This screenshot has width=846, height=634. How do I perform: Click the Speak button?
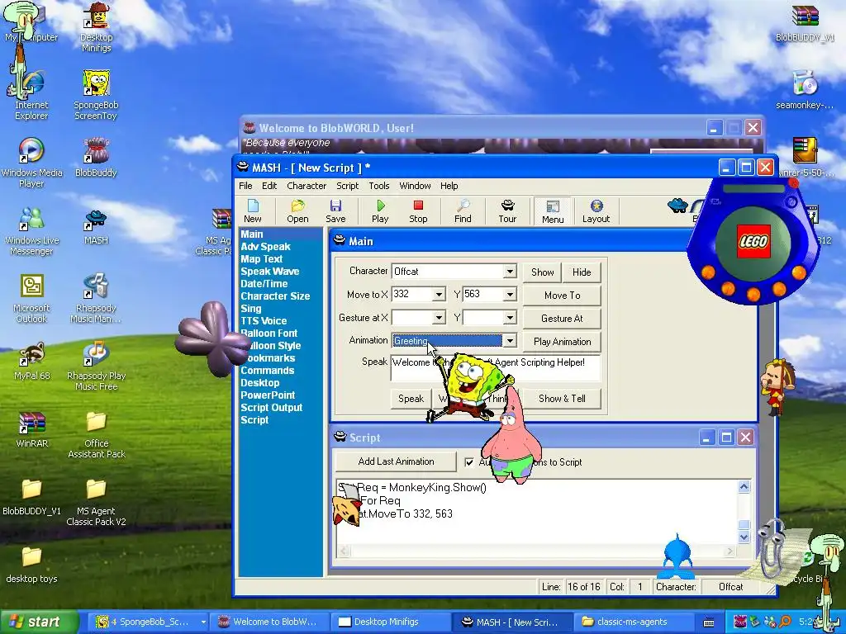411,399
